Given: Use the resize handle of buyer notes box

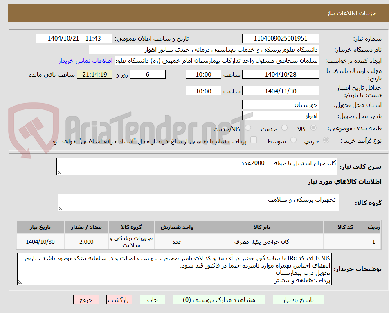Looking at the screenshot, I should coord(20,282).
